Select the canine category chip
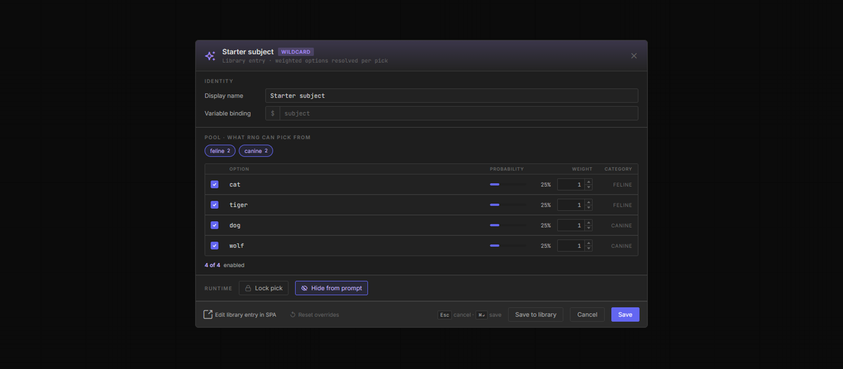This screenshot has width=843, height=369. (x=256, y=151)
